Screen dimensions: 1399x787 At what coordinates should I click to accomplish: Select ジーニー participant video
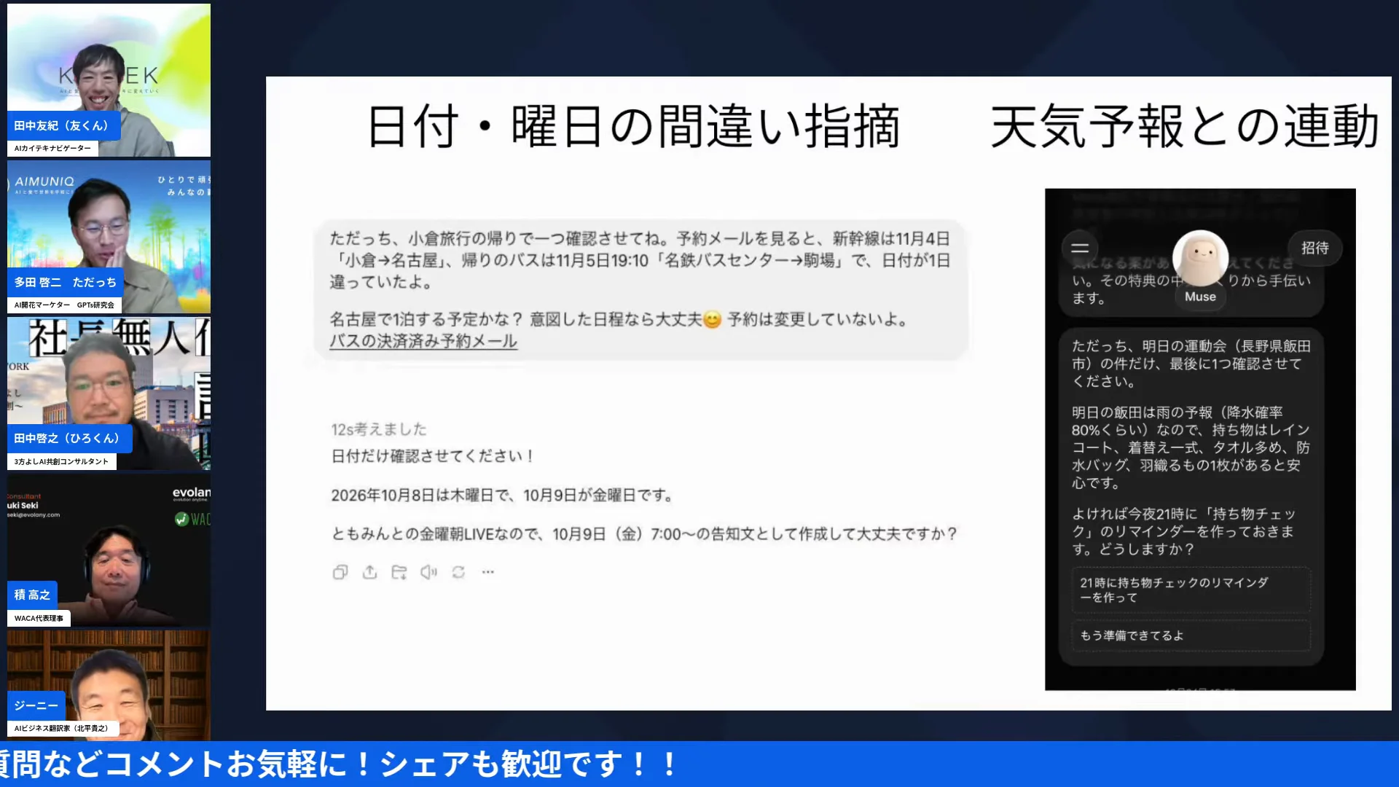tap(109, 686)
